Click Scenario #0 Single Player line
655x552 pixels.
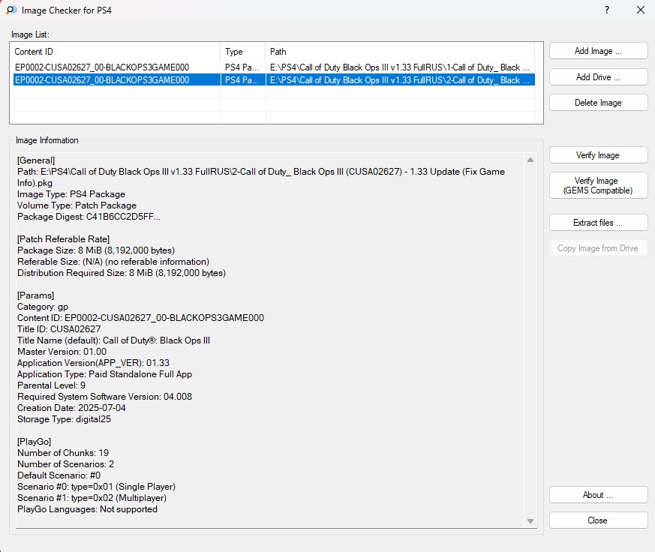tap(97, 487)
